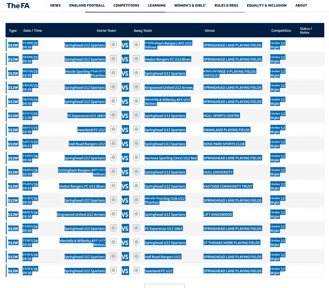Screen dimensions: 329x288
Task: Open the ABOUT navigation item
Action: coord(301,5)
